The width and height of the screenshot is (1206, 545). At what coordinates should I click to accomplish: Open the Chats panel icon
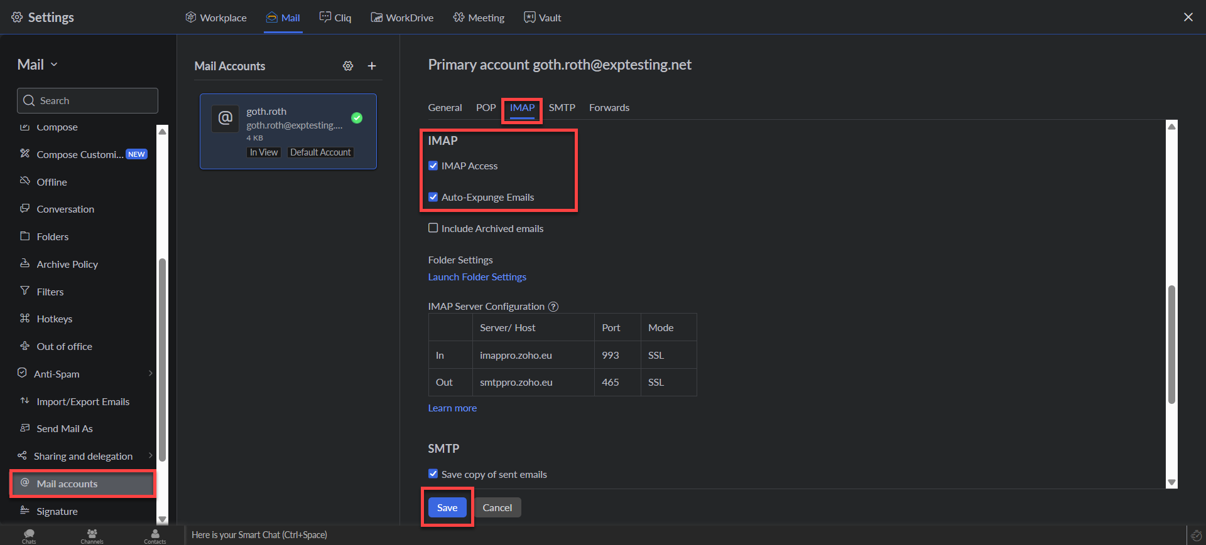pyautogui.click(x=29, y=535)
